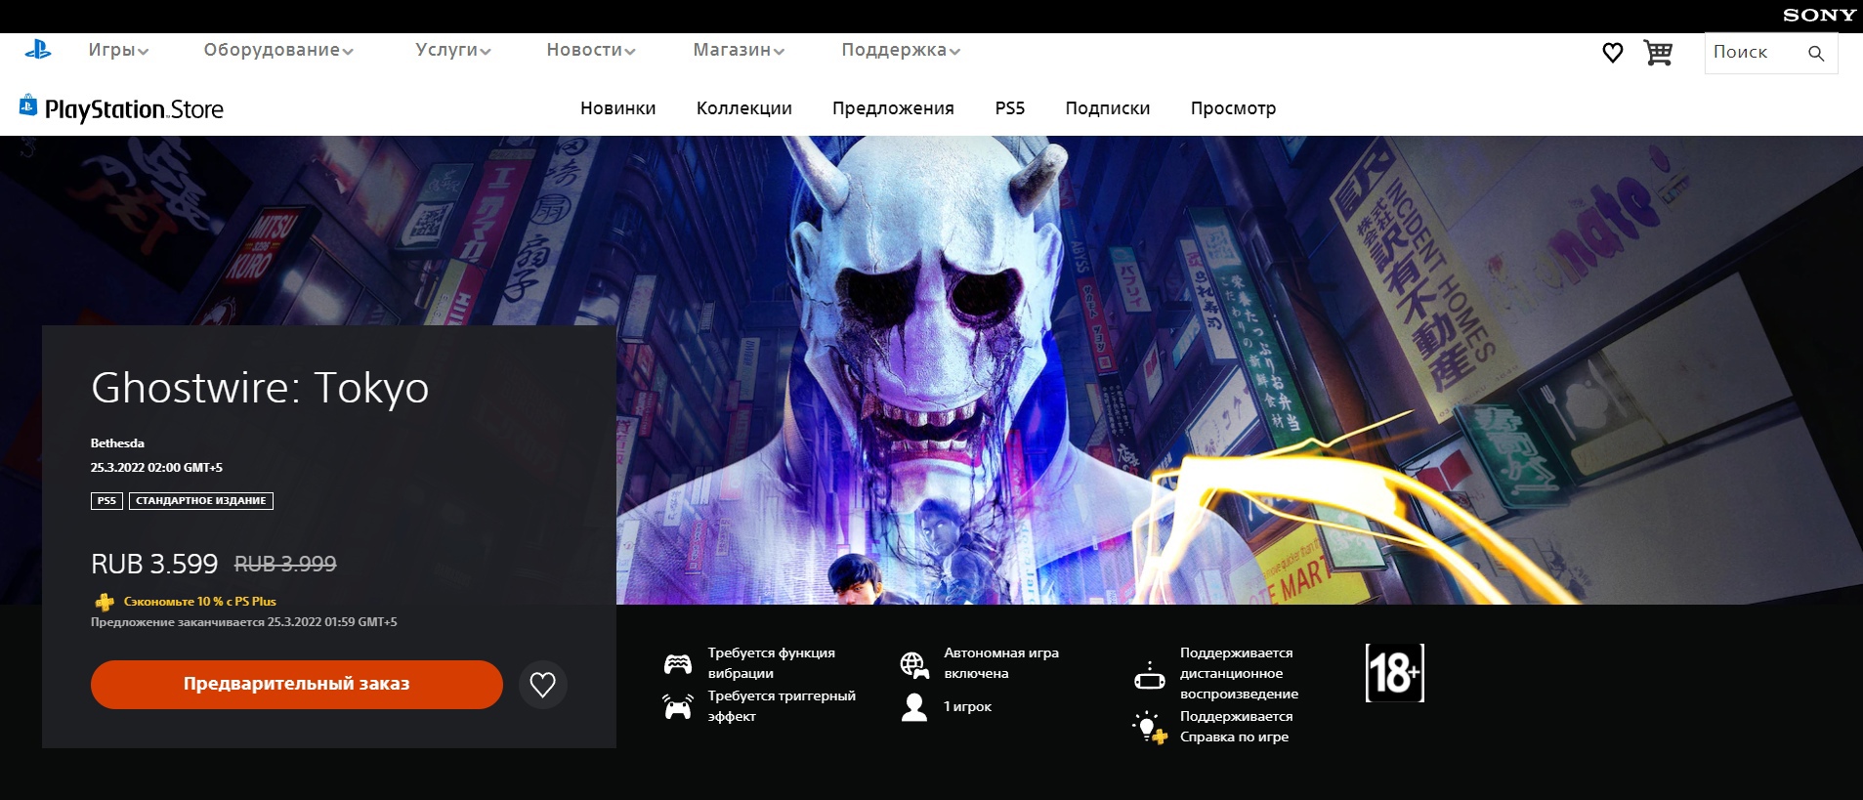Click the Требуется функция вибрации text
This screenshot has width=1863, height=800.
[772, 663]
